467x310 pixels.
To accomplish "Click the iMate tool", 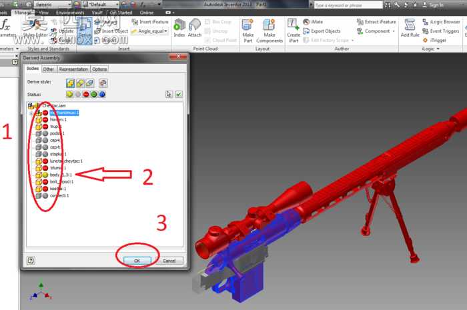I will 313,22.
